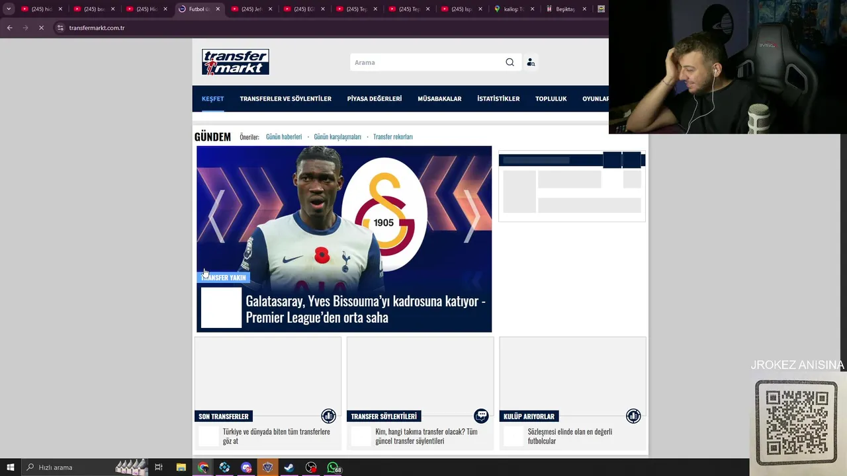Open Task View on taskbar
847x476 pixels.
tap(159, 467)
